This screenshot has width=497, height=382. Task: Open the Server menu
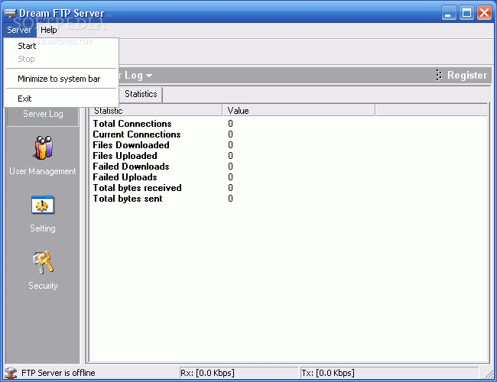click(x=19, y=30)
